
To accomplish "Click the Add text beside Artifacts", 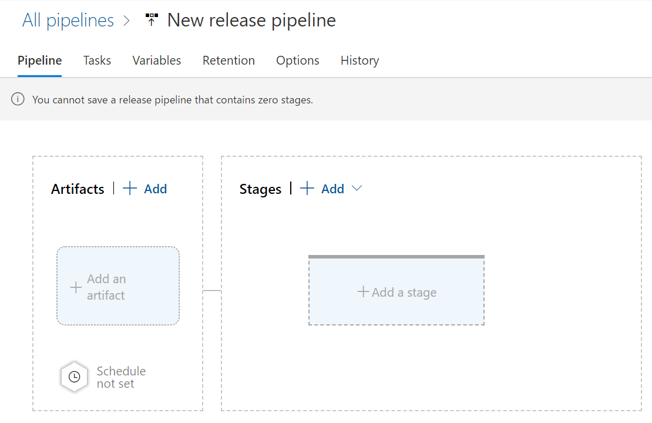I will tap(156, 189).
